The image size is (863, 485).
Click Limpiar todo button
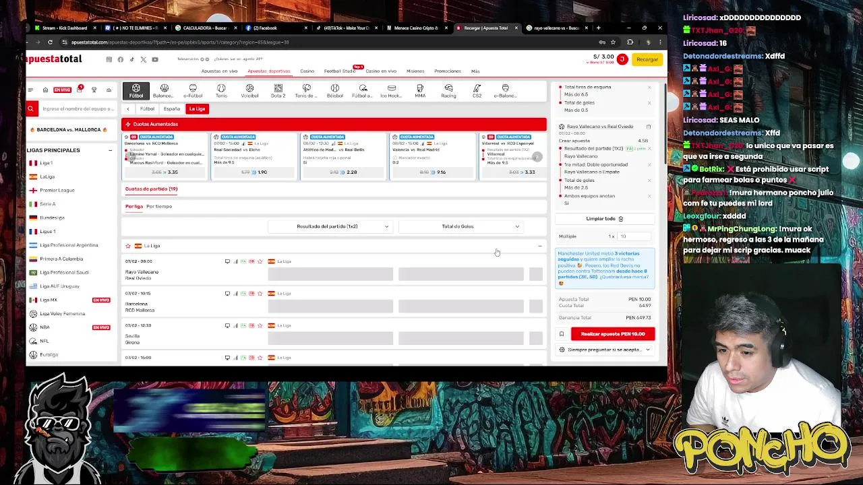pyautogui.click(x=604, y=219)
